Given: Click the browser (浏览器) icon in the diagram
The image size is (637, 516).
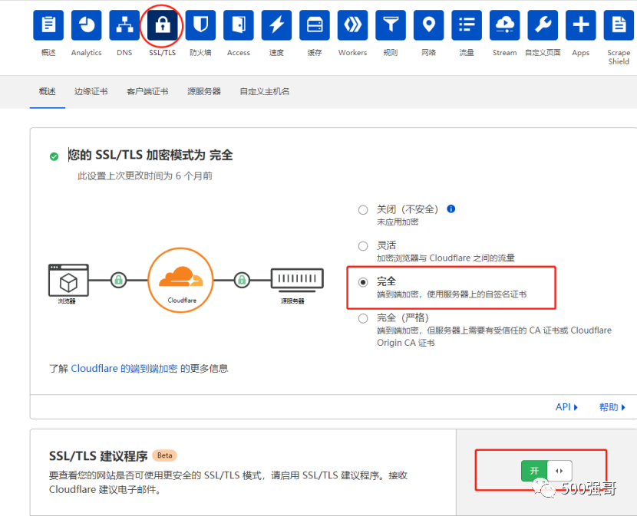Looking at the screenshot, I should 68,281.
